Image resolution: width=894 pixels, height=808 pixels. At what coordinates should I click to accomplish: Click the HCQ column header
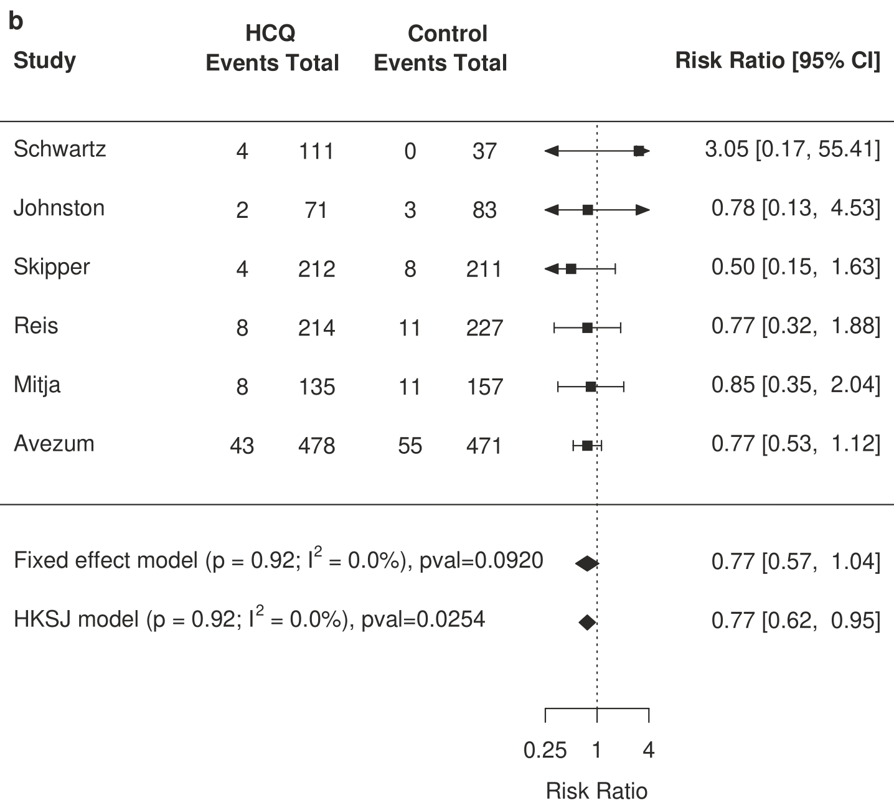coord(270,33)
